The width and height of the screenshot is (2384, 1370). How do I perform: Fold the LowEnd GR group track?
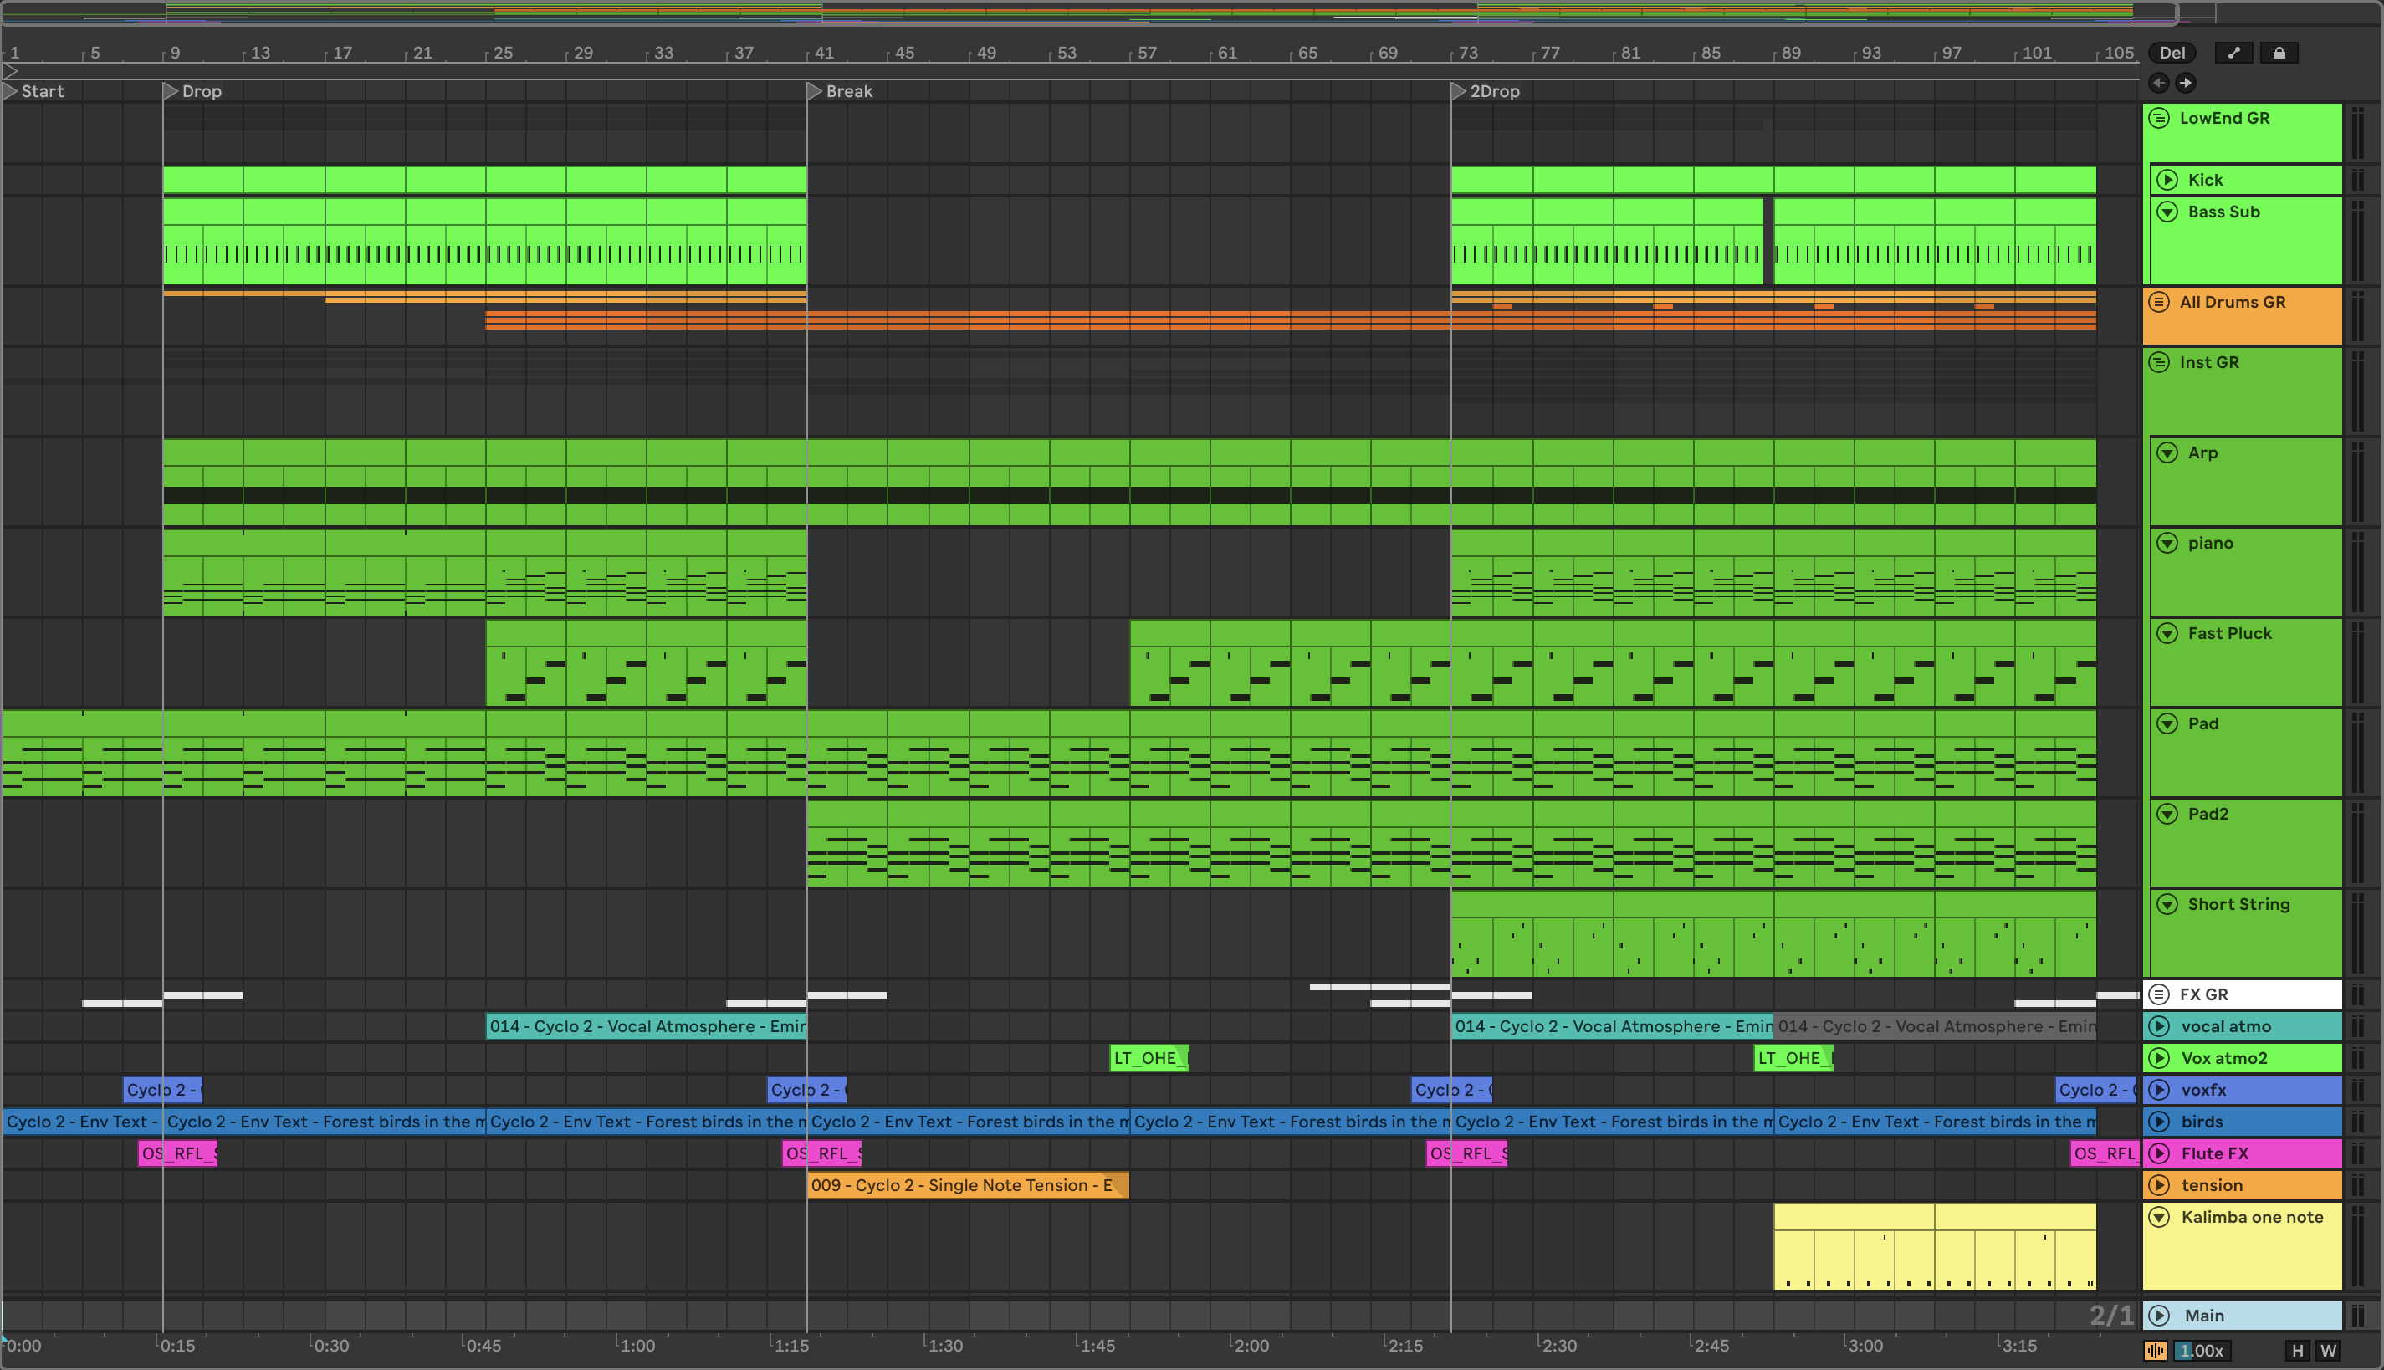pyautogui.click(x=2160, y=119)
